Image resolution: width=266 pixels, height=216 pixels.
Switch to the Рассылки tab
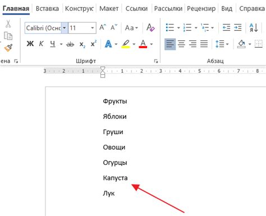[168, 8]
